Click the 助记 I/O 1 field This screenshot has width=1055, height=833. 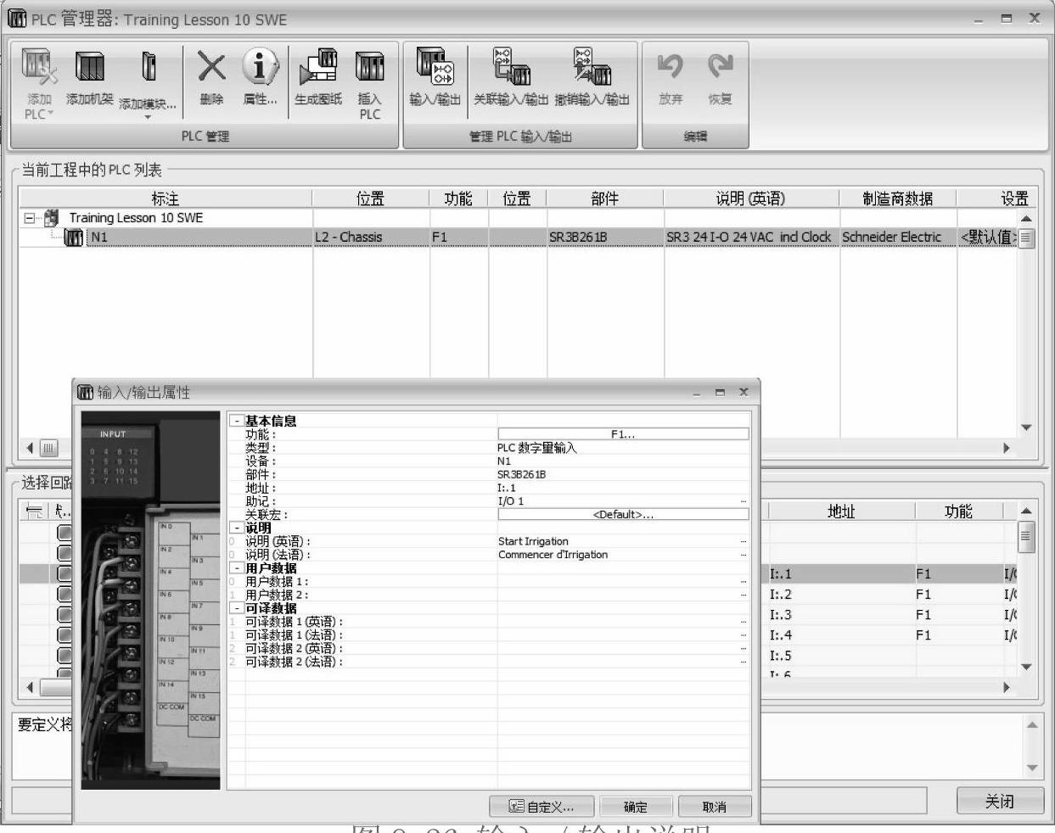tap(623, 501)
